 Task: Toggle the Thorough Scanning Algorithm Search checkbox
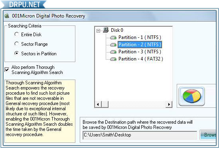(x=7, y=70)
